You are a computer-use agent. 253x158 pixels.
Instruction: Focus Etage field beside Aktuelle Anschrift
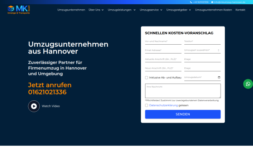(x=202, y=59)
